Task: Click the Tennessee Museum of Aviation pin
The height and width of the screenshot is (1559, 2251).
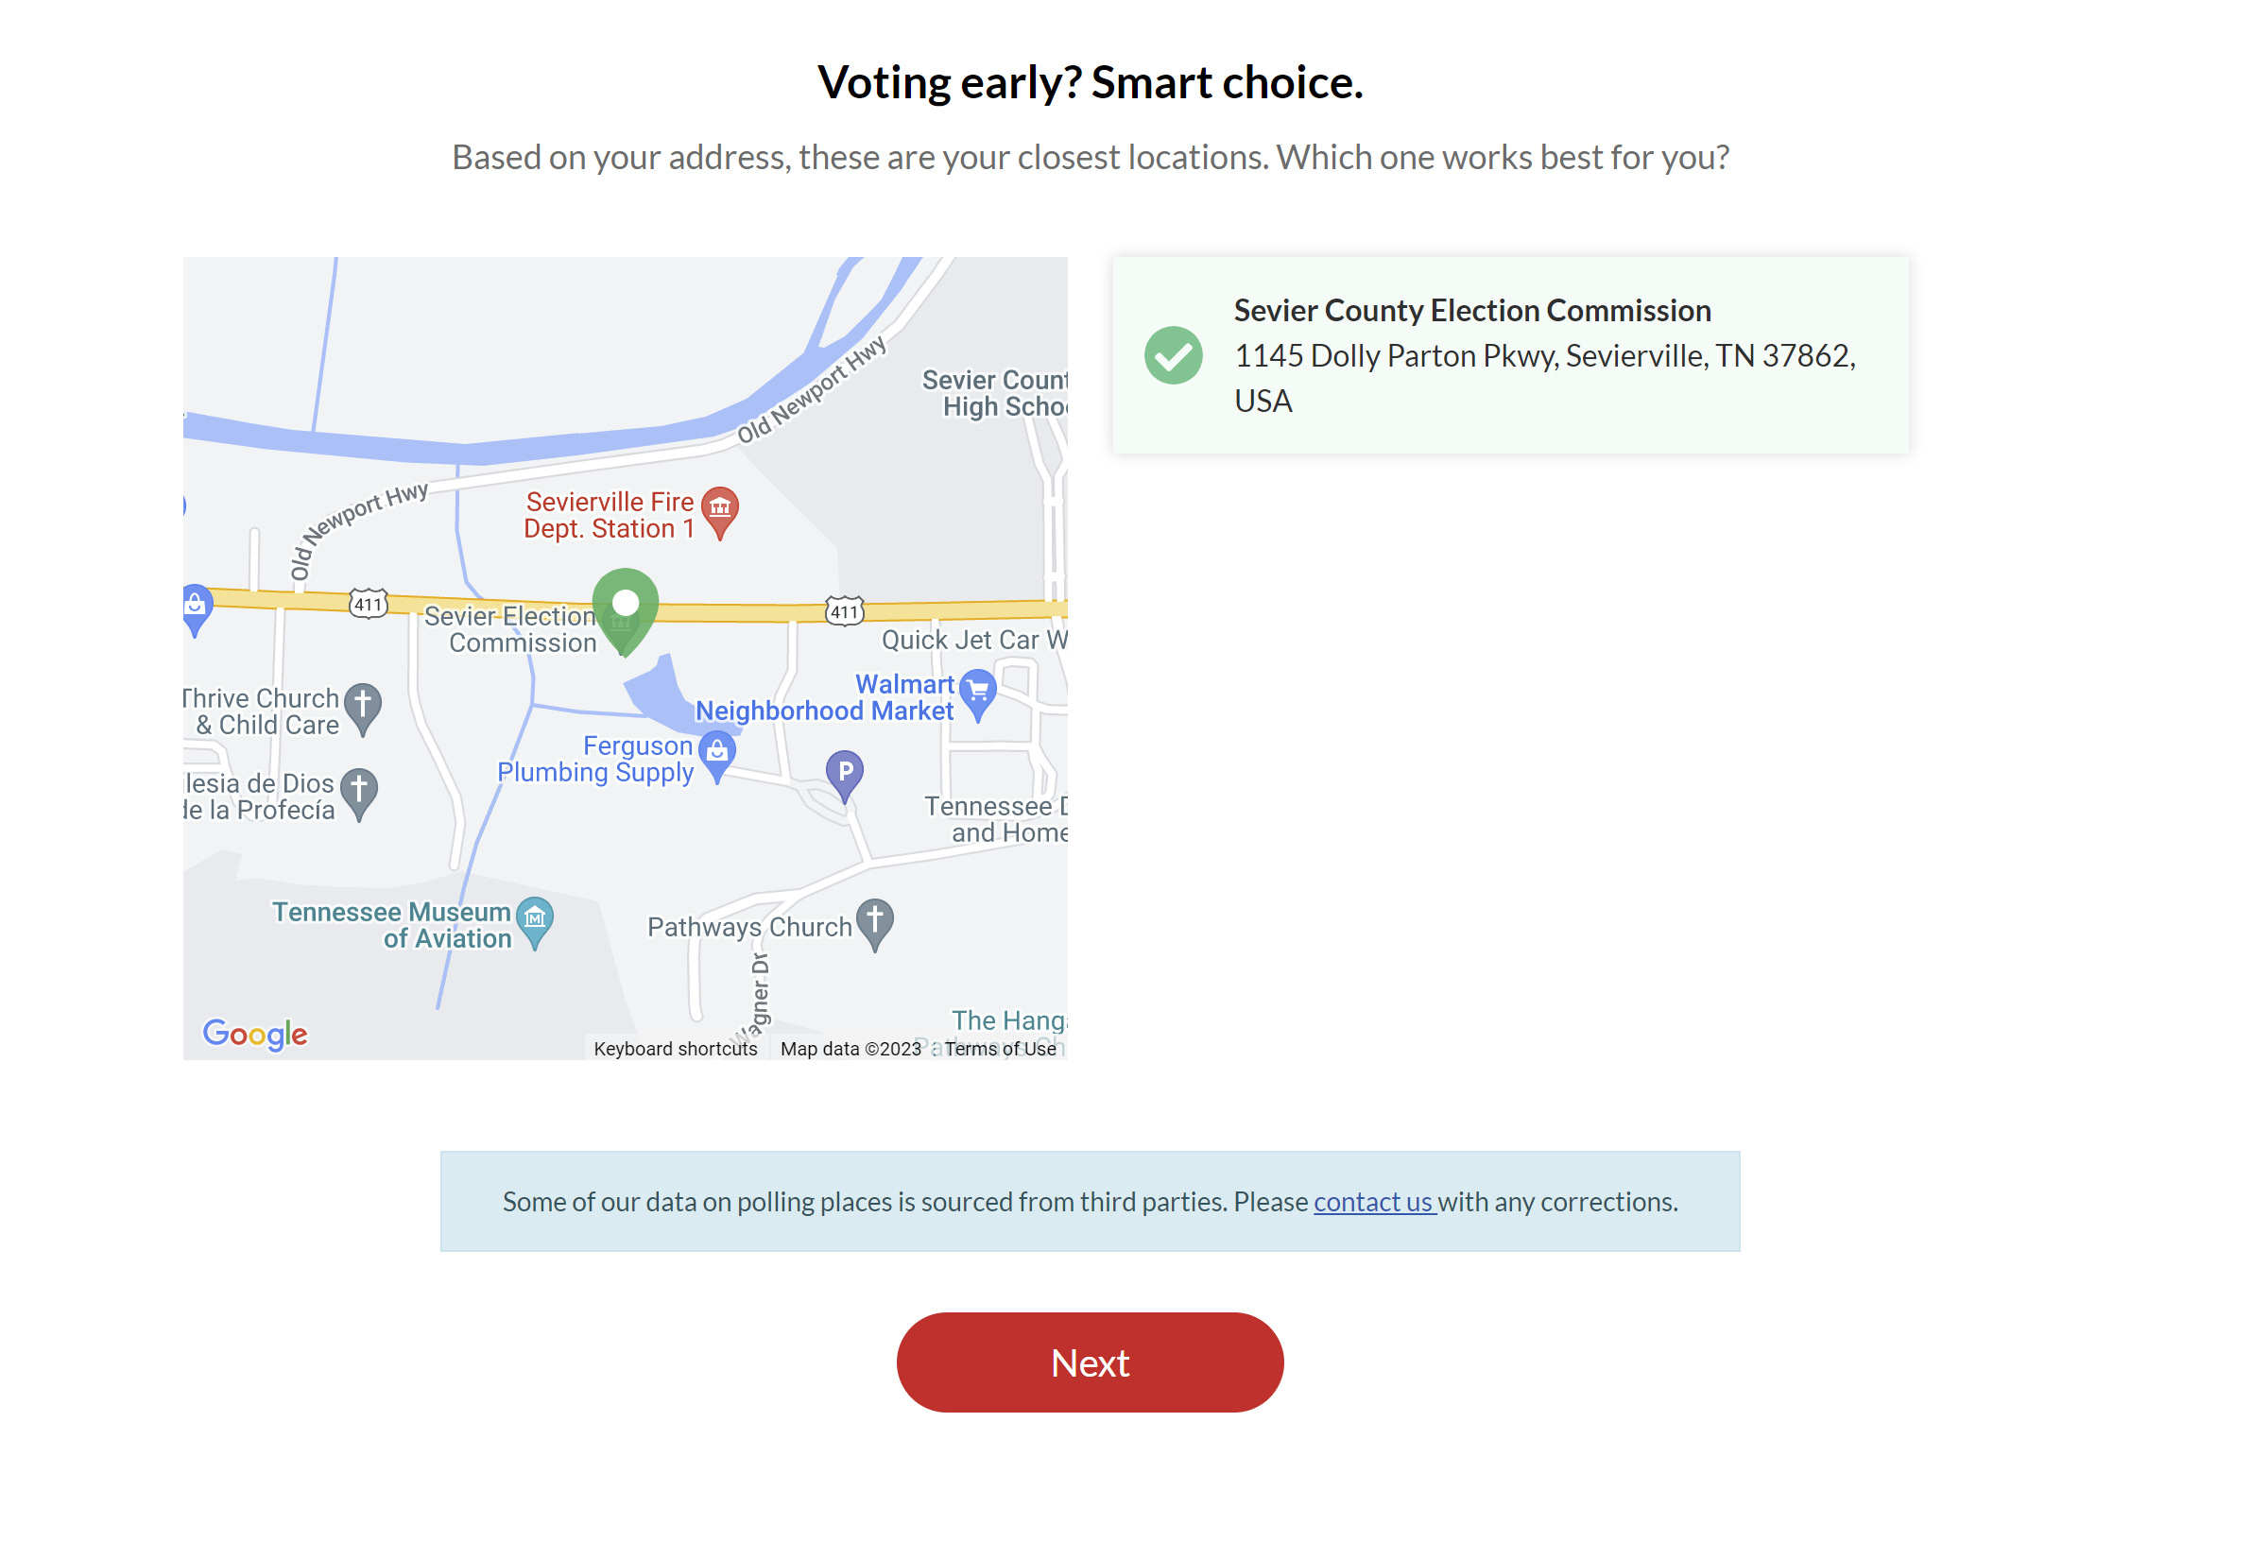Action: 535,923
